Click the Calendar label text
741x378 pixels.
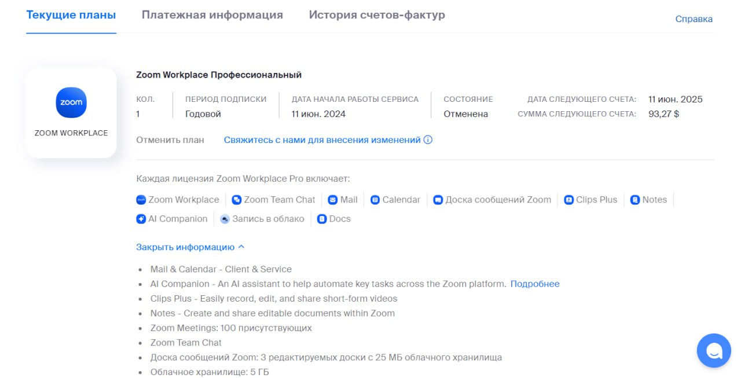[x=401, y=200]
